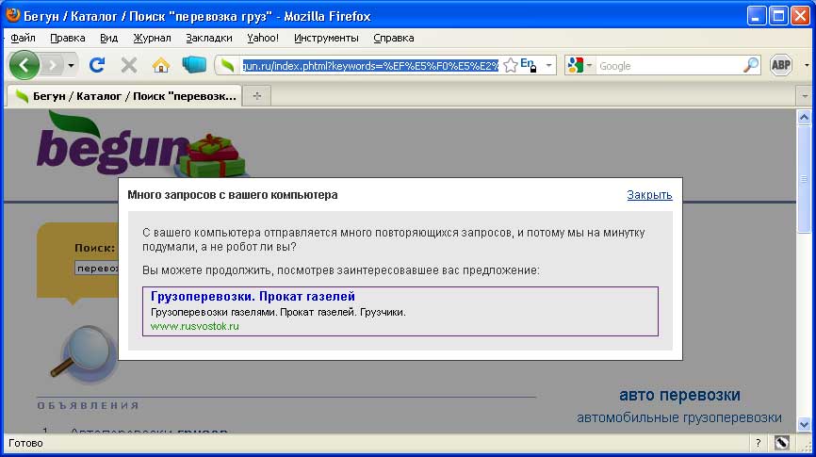The width and height of the screenshot is (816, 457).
Task: Open the авто перевозки link
Action: pos(679,395)
